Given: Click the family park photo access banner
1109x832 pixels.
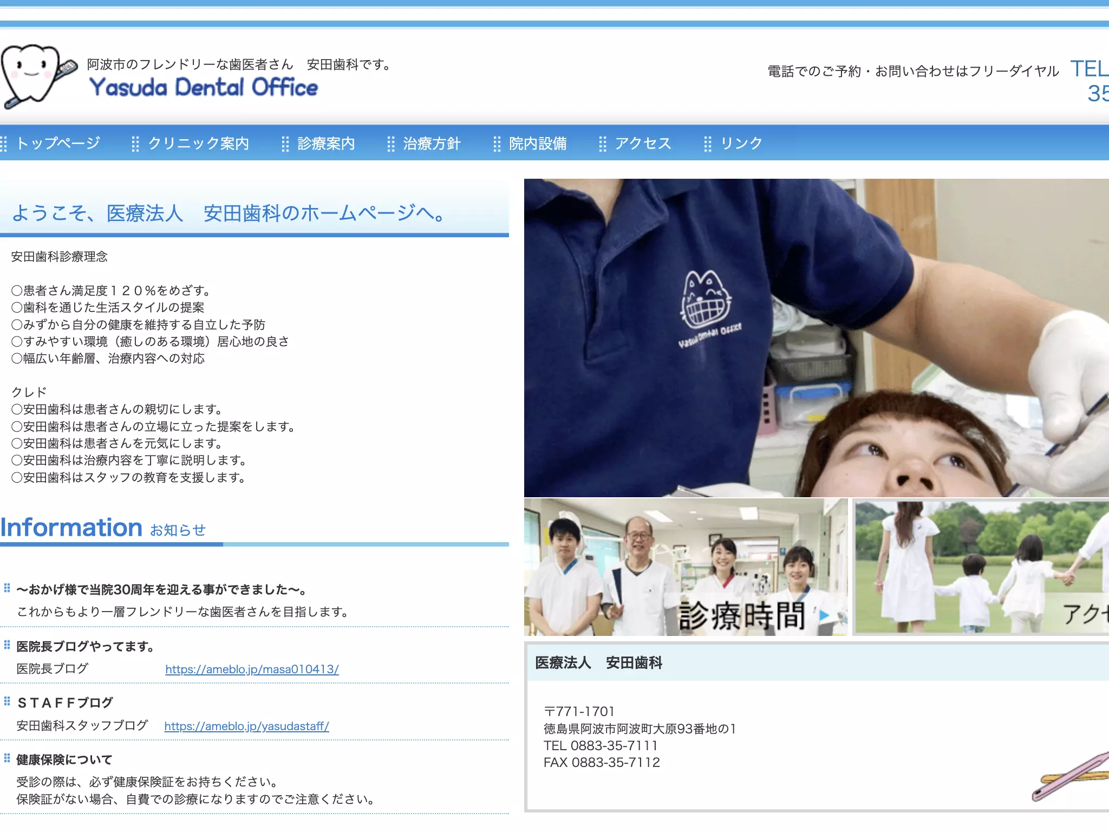Looking at the screenshot, I should click(981, 567).
